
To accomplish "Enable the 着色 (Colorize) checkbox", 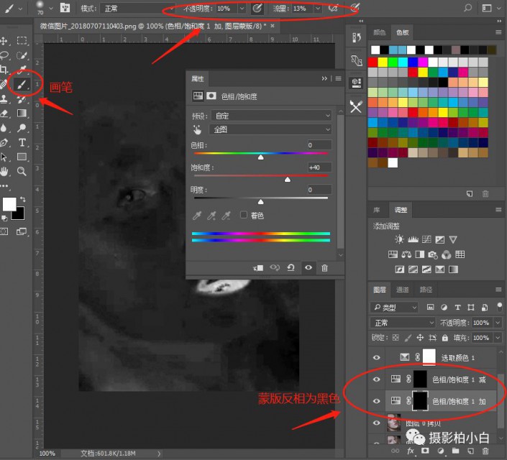I will (244, 215).
